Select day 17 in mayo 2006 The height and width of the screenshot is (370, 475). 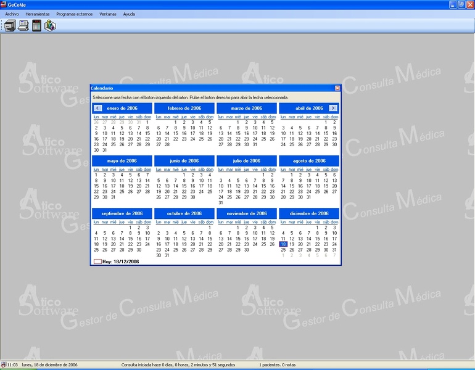tap(114, 186)
